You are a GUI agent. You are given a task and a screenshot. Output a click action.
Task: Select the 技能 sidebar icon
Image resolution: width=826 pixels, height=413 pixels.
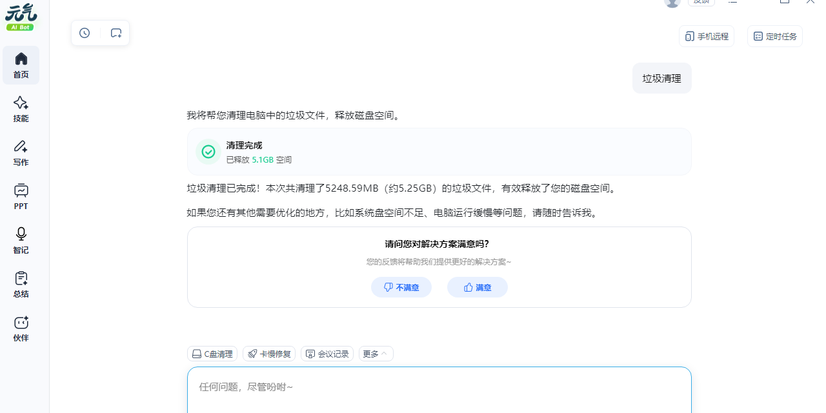[21, 108]
